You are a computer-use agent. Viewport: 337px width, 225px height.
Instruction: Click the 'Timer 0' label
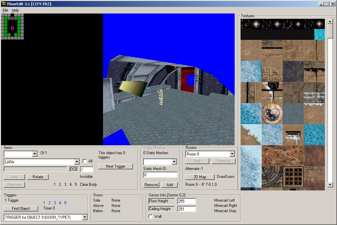[x=49, y=208]
